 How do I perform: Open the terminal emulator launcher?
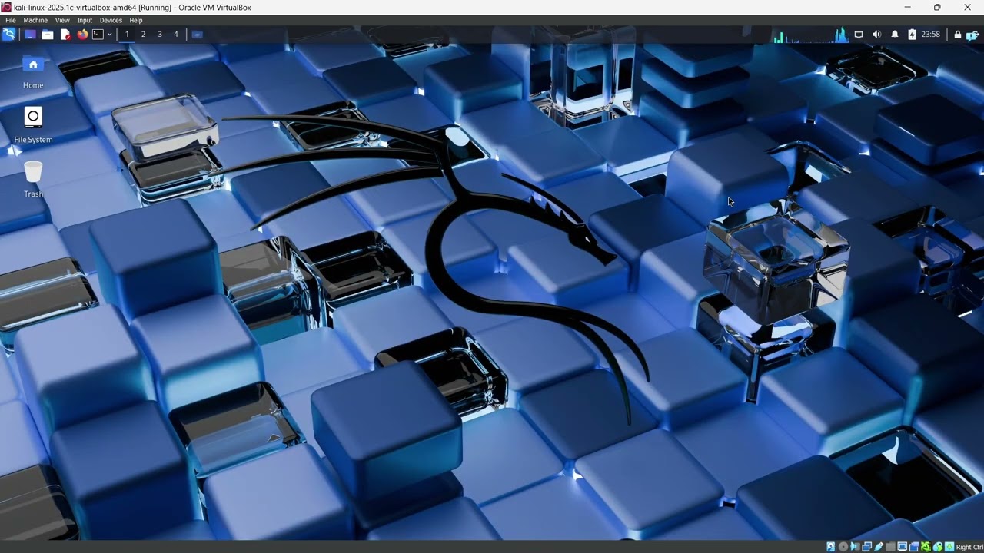tap(98, 34)
